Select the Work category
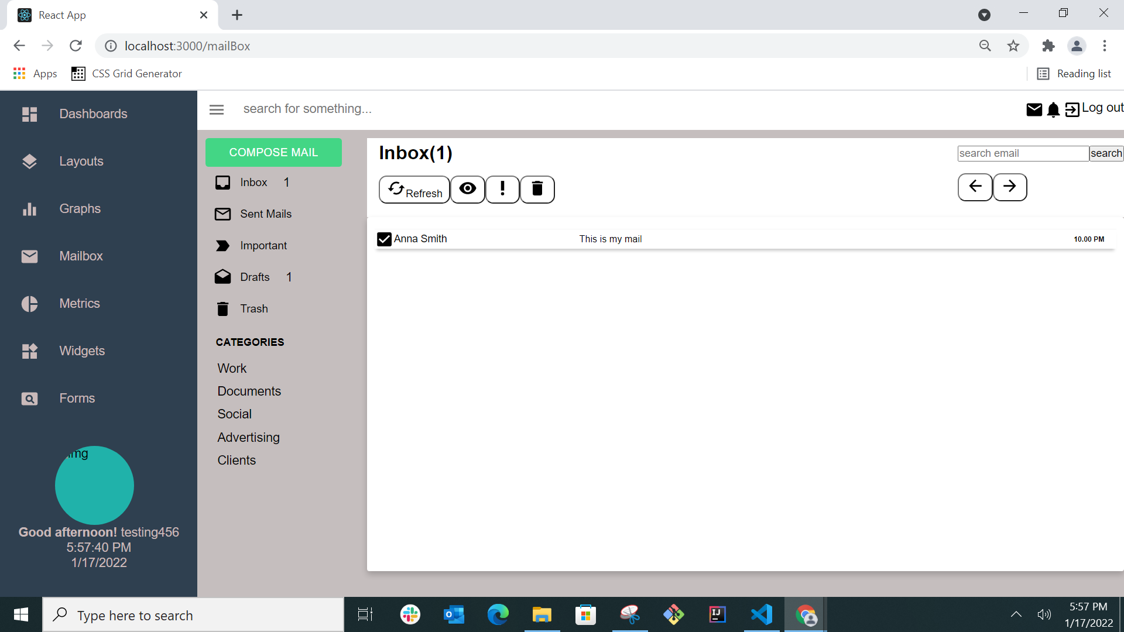This screenshot has height=632, width=1124. point(232,369)
